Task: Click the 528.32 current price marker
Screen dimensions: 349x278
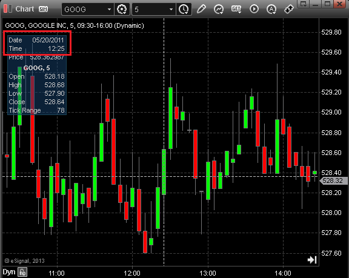Action: point(333,180)
